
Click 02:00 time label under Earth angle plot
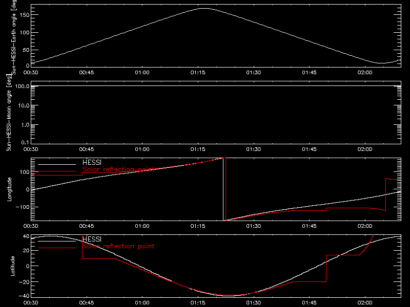tap(365, 72)
